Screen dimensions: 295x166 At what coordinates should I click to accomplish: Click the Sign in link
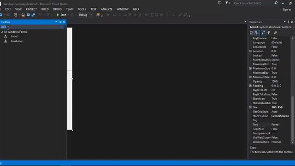point(287,10)
